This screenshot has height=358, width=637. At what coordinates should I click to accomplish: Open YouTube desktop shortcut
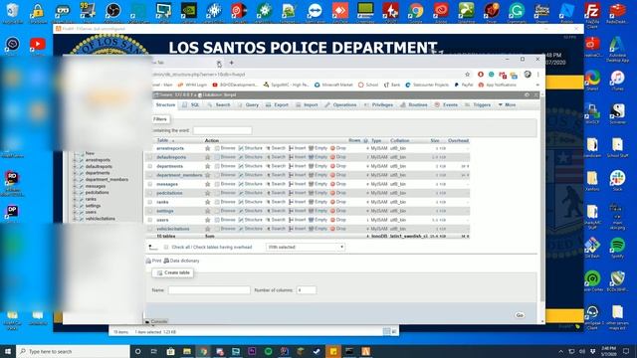(38, 45)
